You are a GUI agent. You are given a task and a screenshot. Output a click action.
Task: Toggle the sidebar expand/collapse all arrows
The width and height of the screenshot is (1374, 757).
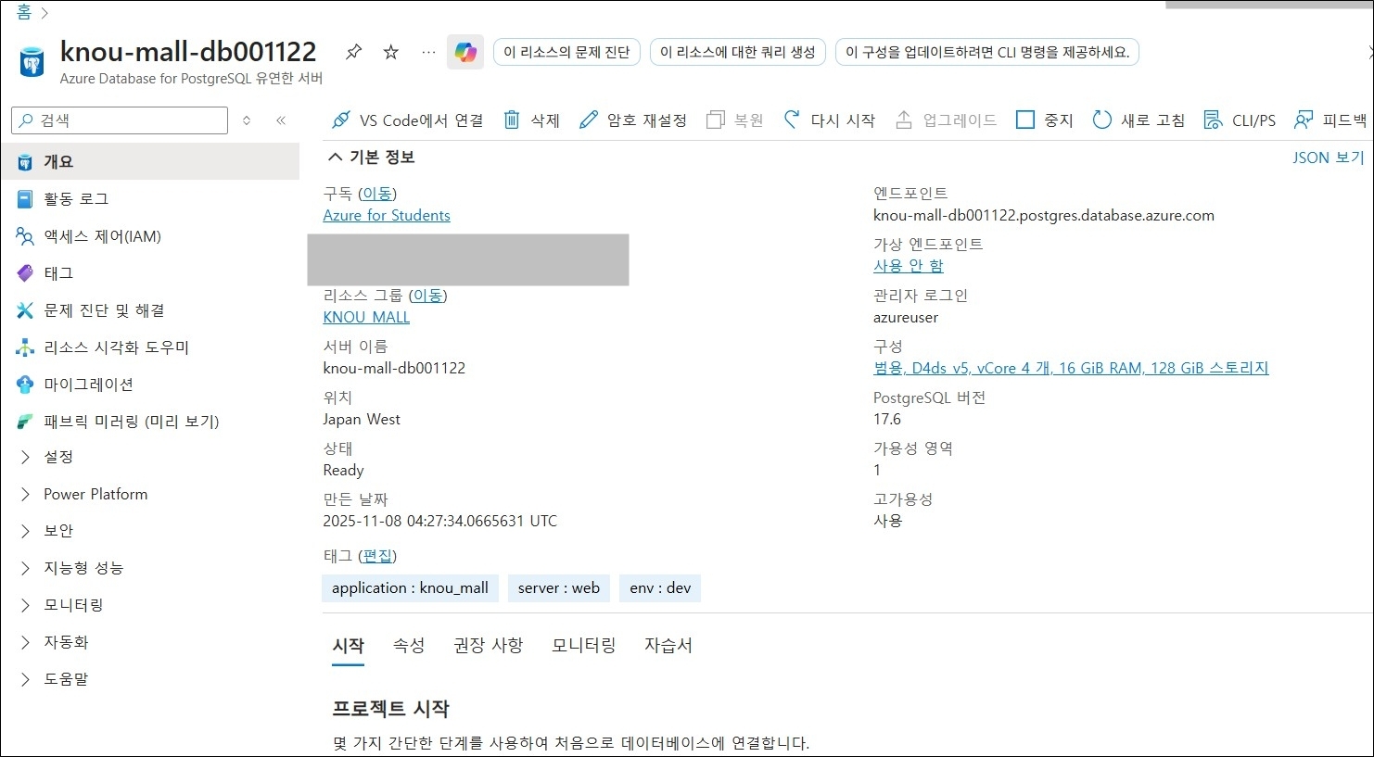247,120
